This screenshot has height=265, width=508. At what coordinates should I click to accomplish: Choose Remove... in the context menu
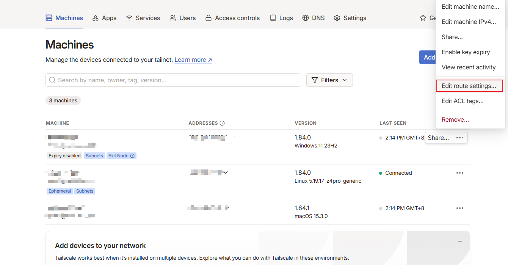click(455, 119)
